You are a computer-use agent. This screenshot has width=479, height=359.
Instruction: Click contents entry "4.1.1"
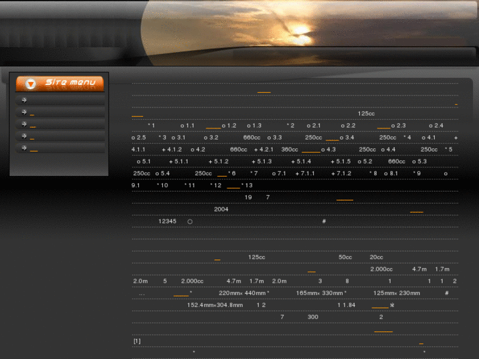tap(138, 150)
